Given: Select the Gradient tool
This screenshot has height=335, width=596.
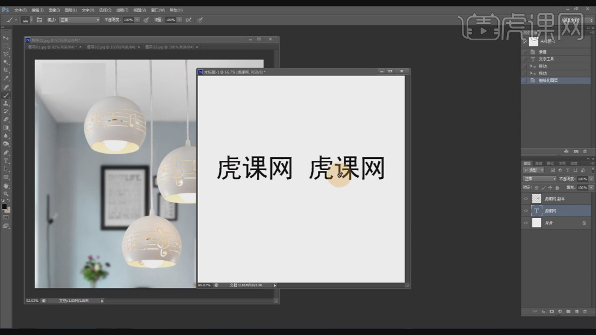Looking at the screenshot, I should [x=5, y=128].
